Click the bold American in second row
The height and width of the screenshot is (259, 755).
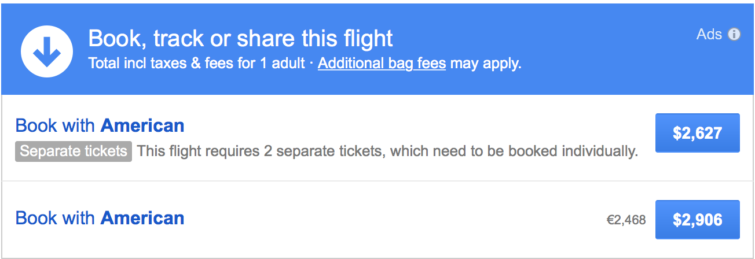pyautogui.click(x=142, y=218)
